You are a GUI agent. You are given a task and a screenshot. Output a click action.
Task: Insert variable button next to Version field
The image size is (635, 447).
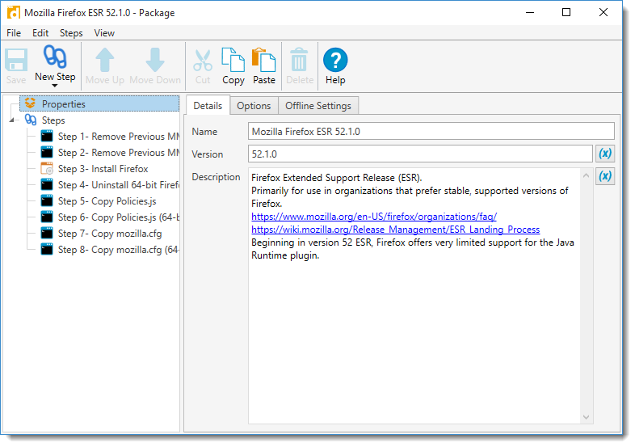coord(604,154)
